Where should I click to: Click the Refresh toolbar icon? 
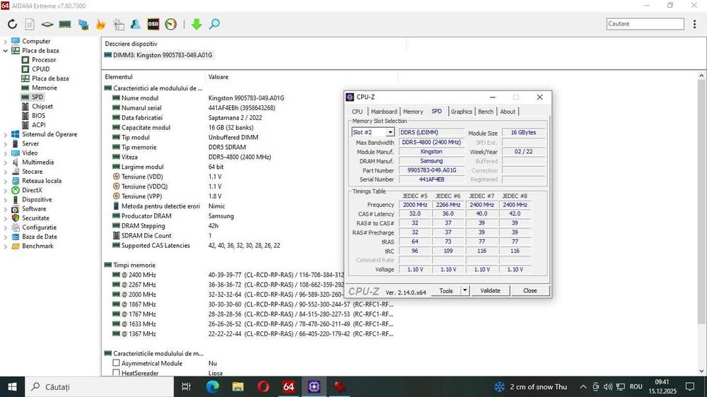click(12, 24)
